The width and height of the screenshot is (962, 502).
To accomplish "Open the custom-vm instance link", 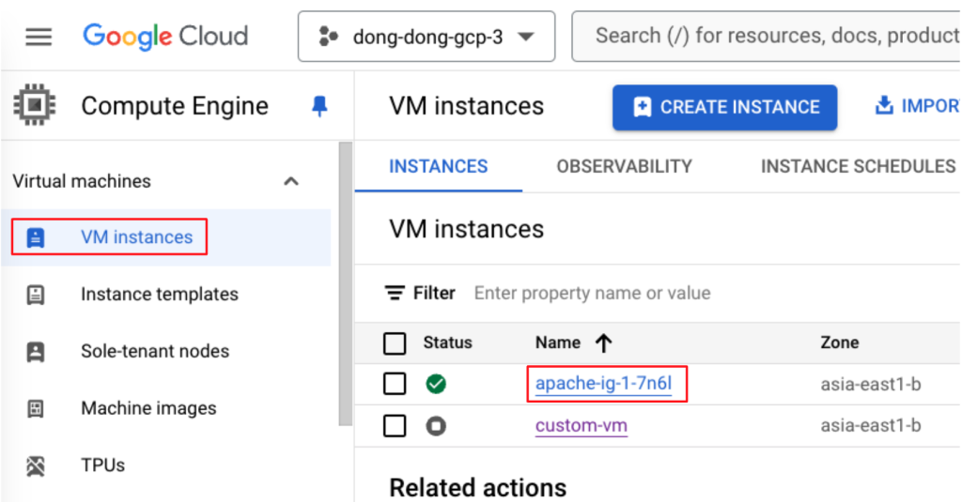I will coord(581,425).
